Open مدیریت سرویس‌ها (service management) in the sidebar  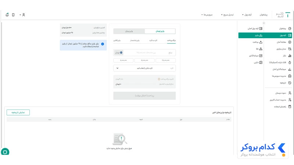coord(281,76)
